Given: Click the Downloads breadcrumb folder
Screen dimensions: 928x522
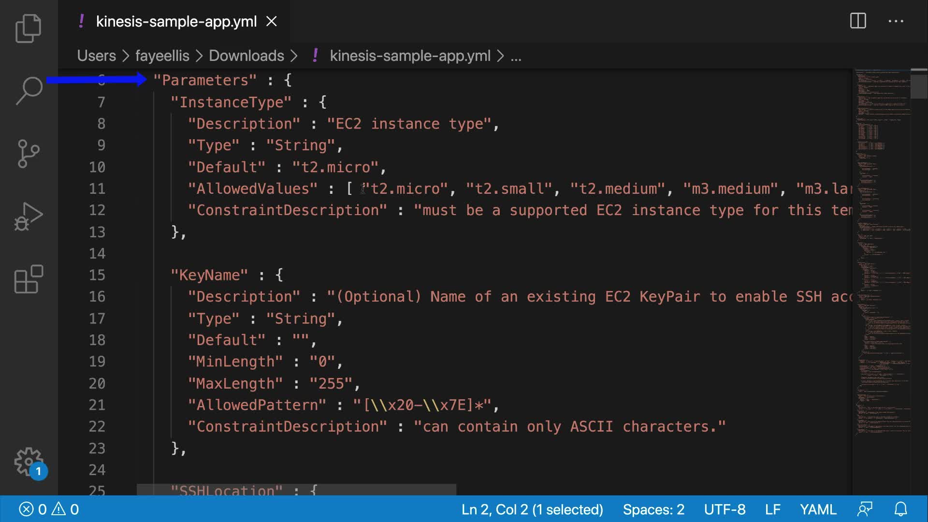Looking at the screenshot, I should point(246,56).
